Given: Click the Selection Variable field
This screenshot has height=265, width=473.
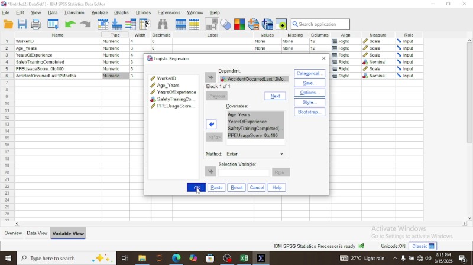Looking at the screenshot, I should [244, 172].
